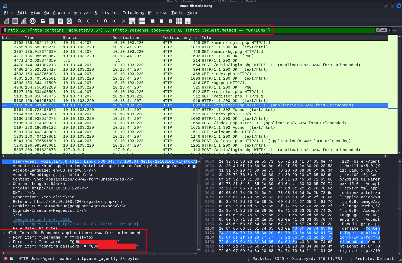
Task: Toggle auto-scroll during live capture
Action: [x=132, y=21]
